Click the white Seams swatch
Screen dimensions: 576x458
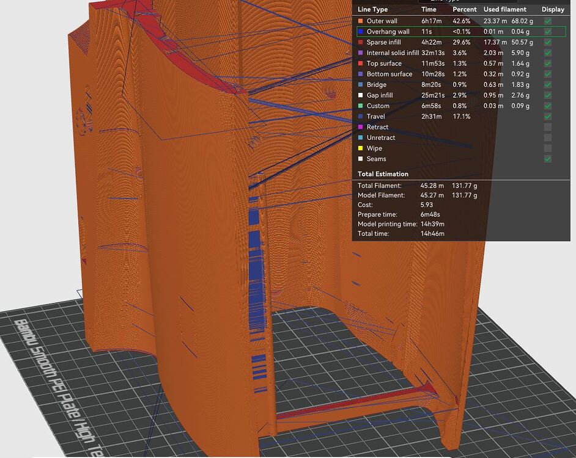coord(360,159)
